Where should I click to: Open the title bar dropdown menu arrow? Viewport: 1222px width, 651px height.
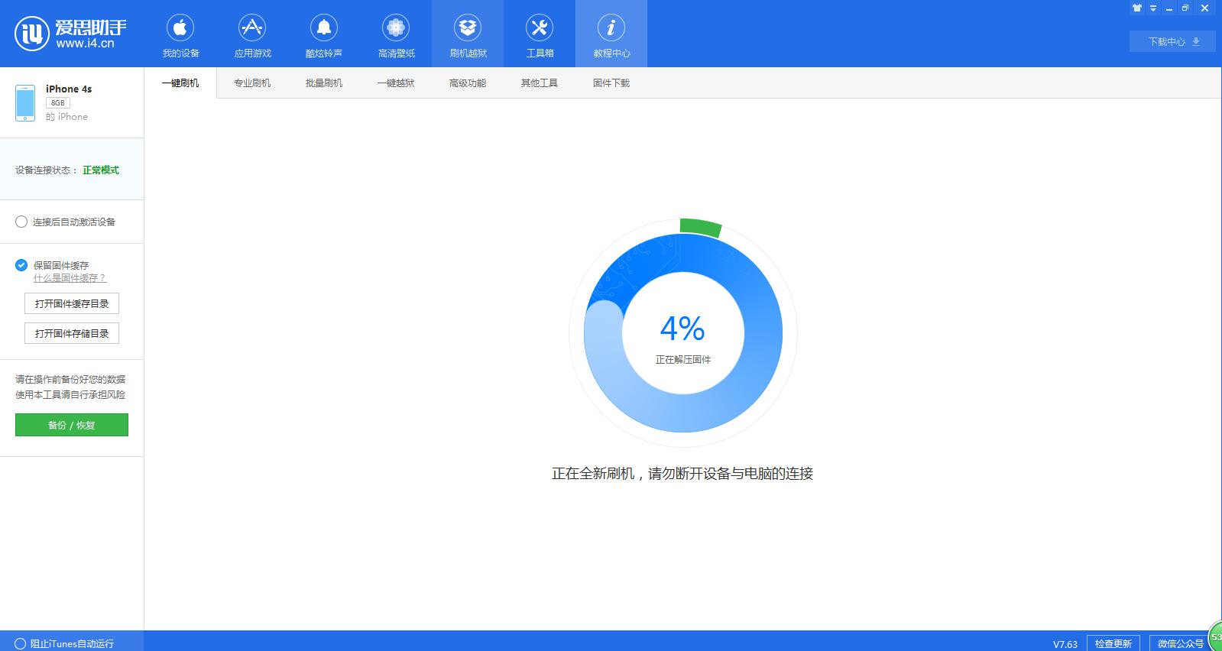click(1153, 8)
